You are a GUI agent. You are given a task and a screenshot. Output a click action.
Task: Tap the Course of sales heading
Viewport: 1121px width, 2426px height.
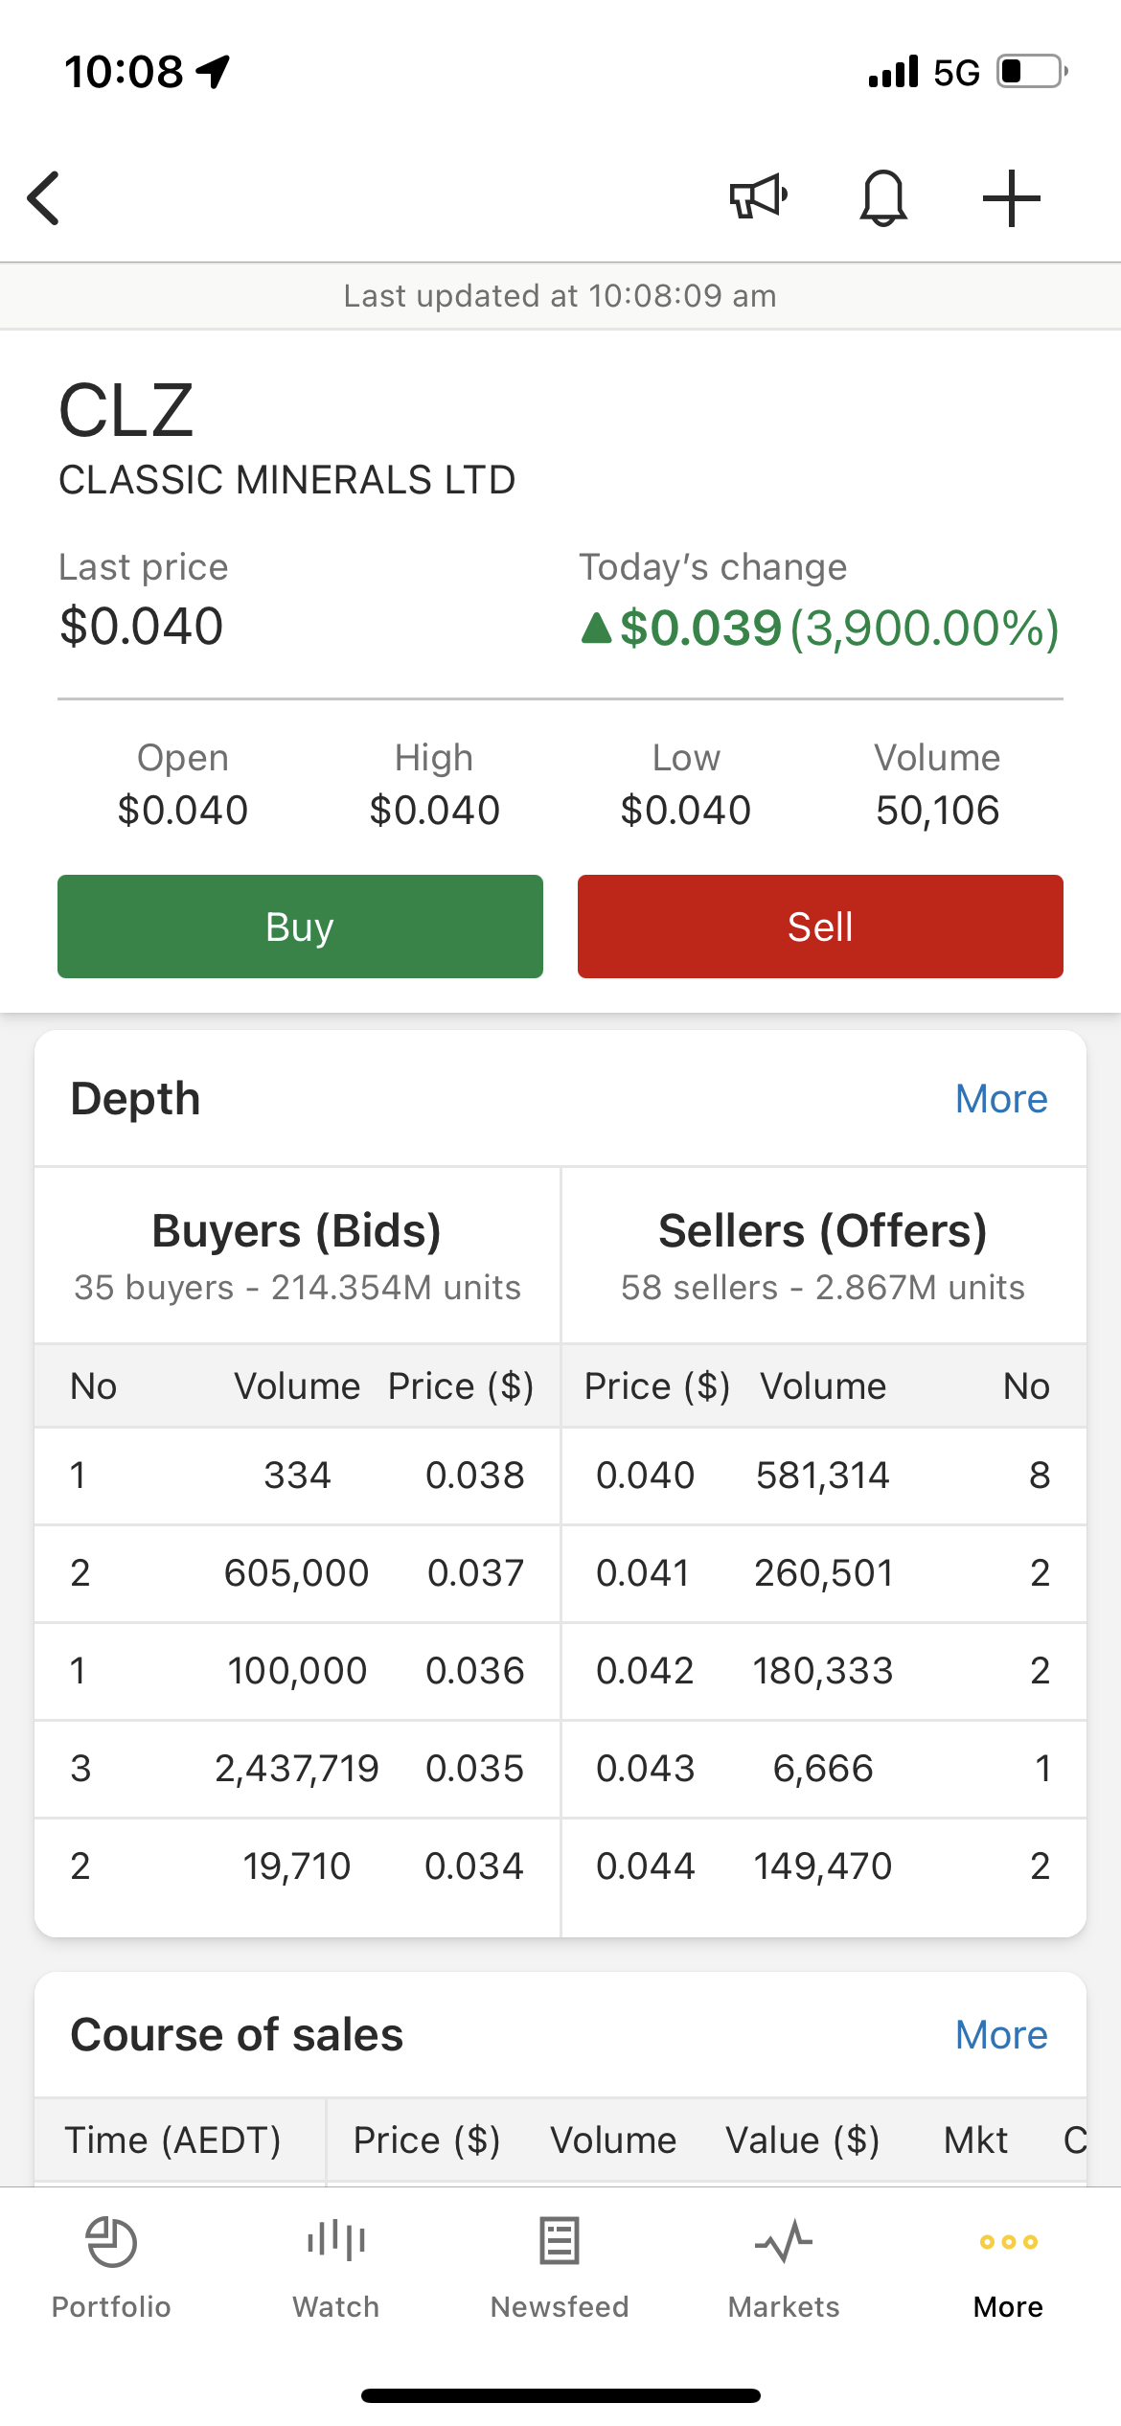[237, 2035]
